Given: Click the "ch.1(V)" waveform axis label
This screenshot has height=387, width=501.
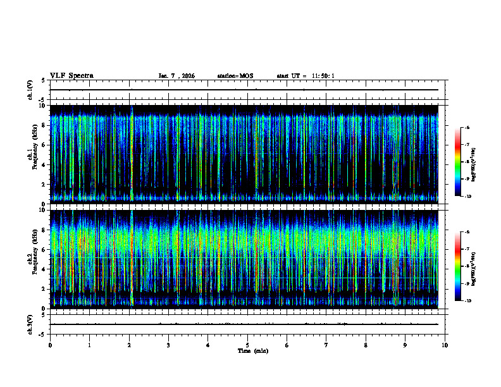Looking at the screenshot, I should tap(30, 90).
